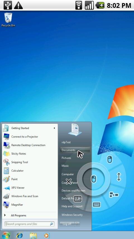Screen dimensions: 134x239
Task: Launch Windows Media Player from taskbar
Action: [47, 236]
